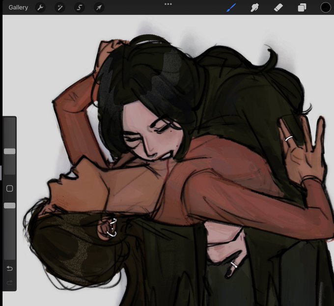334x306 pixels.
Task: Tap the square modify button in sidebar
Action: pyautogui.click(x=10, y=189)
